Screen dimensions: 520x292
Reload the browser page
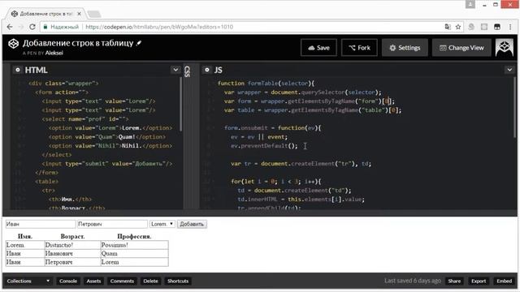[x=32, y=27]
